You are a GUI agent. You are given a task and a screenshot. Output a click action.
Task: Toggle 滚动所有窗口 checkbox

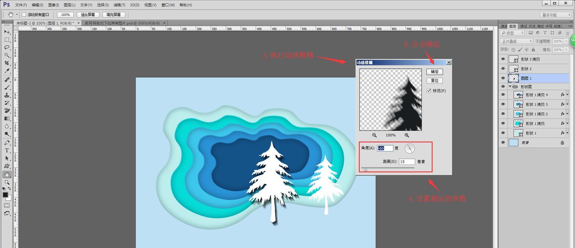click(24, 15)
